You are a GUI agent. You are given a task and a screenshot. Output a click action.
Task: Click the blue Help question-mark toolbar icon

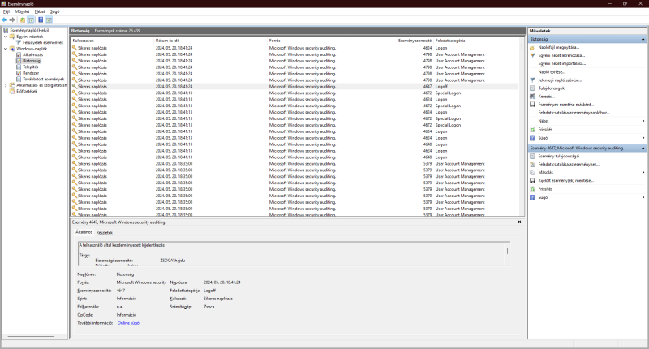click(x=41, y=19)
